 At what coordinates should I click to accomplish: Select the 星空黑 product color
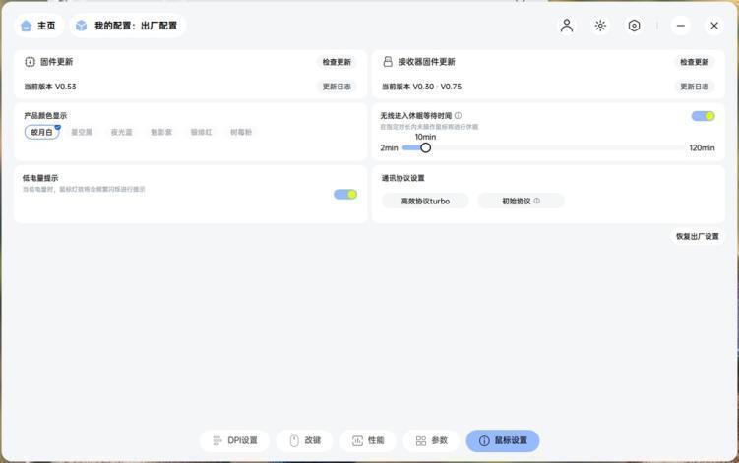pos(82,133)
